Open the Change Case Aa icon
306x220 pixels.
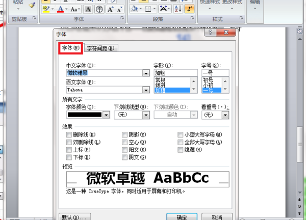coord(74,9)
